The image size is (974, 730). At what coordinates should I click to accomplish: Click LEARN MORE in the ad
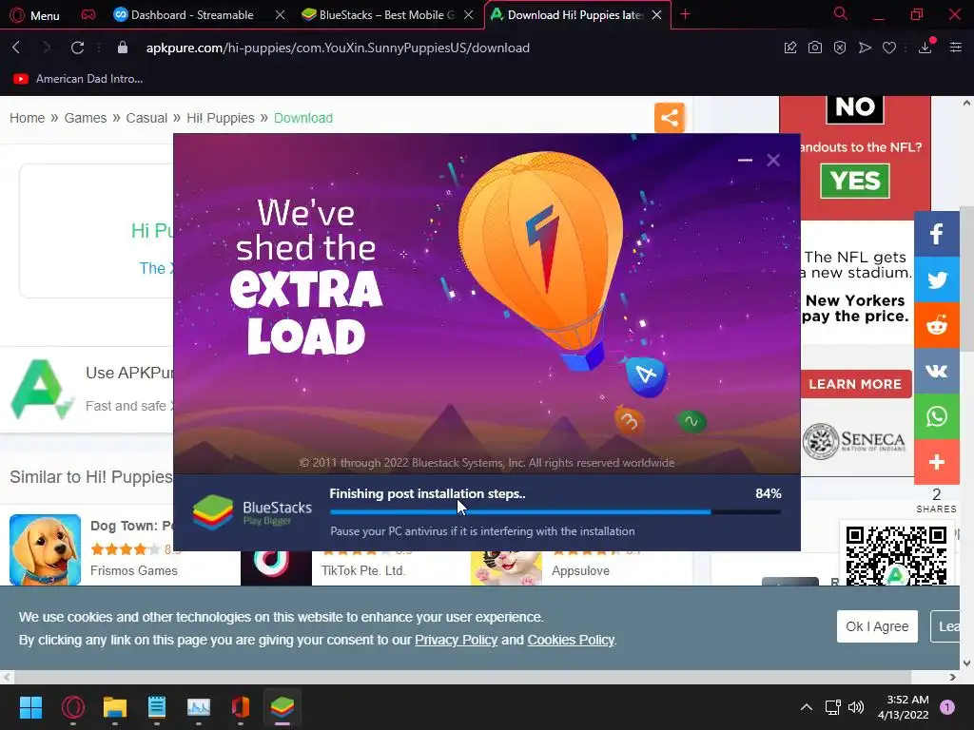coord(855,384)
